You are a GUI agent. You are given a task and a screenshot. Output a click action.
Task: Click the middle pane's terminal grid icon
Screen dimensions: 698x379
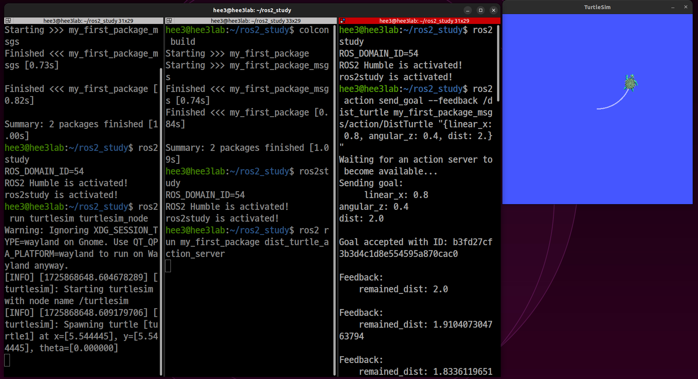(x=169, y=21)
